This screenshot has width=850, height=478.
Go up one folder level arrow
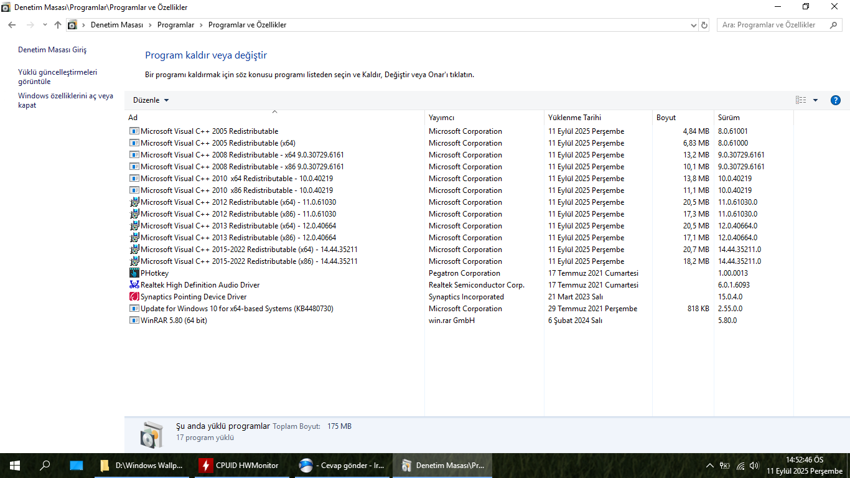pyautogui.click(x=58, y=25)
